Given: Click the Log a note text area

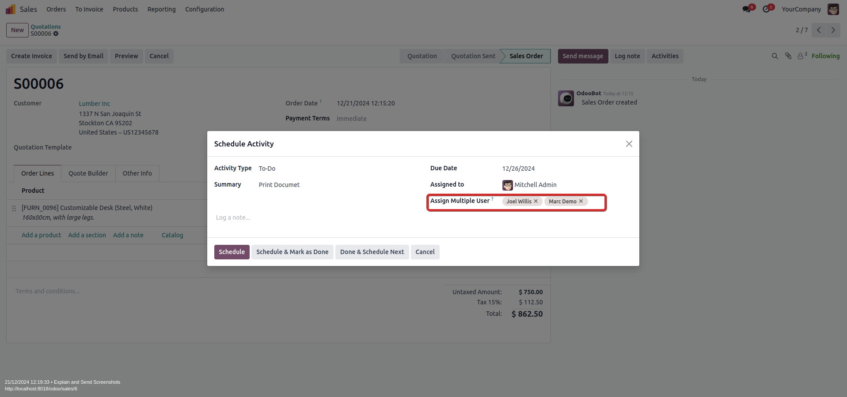Looking at the screenshot, I should click(x=309, y=217).
